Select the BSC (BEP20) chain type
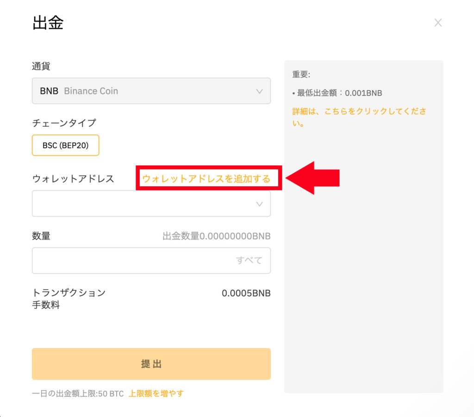Image resolution: width=474 pixels, height=417 pixels. click(66, 145)
